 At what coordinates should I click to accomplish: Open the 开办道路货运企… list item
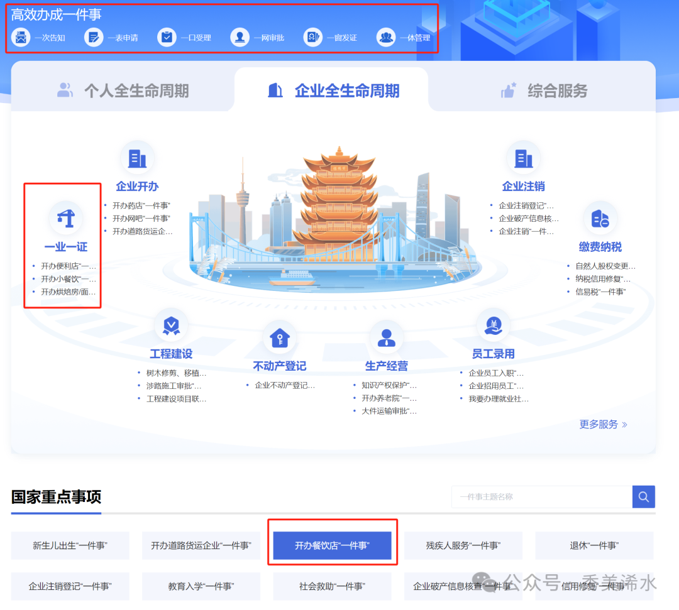[x=143, y=231]
